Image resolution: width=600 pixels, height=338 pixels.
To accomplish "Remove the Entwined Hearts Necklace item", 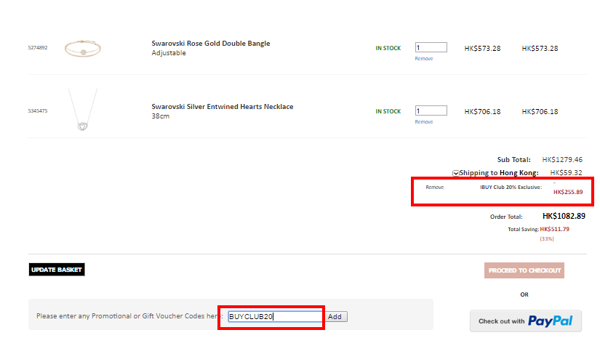I will (424, 122).
